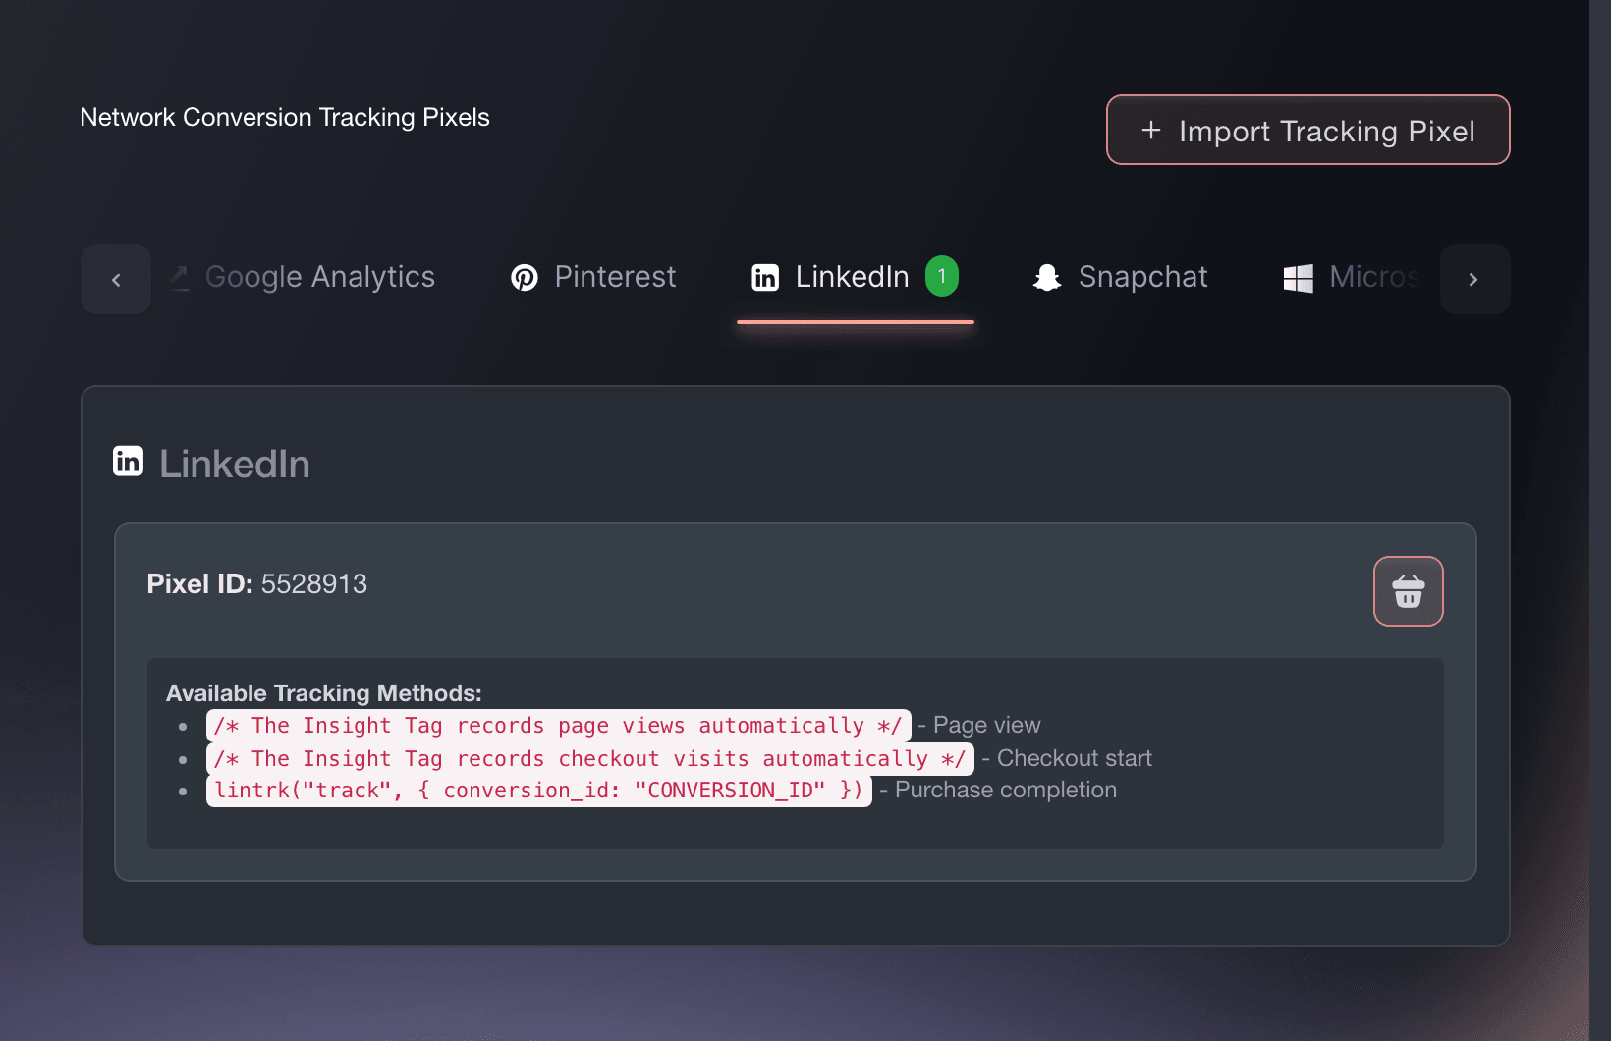Viewport: 1611px width, 1041px height.
Task: Click the green badge on the LinkedIn tab
Action: (942, 276)
